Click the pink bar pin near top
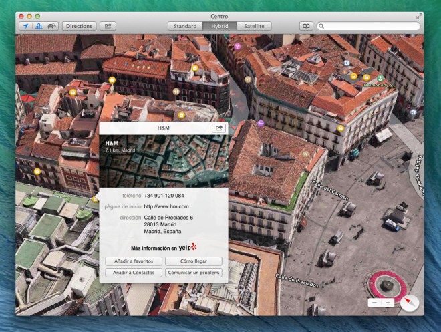Viewport: 441px width, 332px height. coord(237,47)
